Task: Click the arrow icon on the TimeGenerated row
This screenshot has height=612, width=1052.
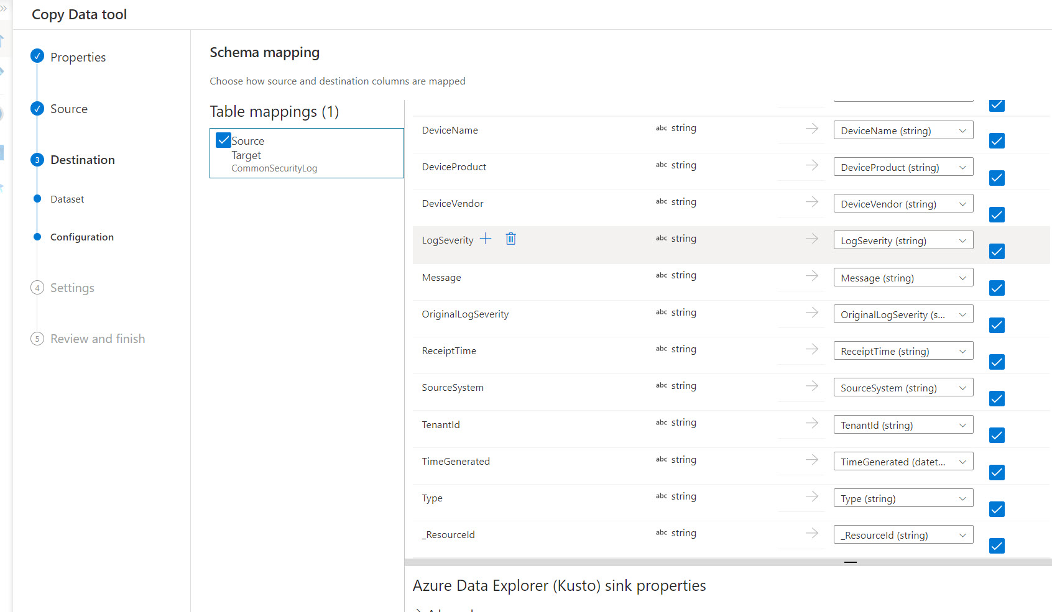Action: pyautogui.click(x=811, y=460)
